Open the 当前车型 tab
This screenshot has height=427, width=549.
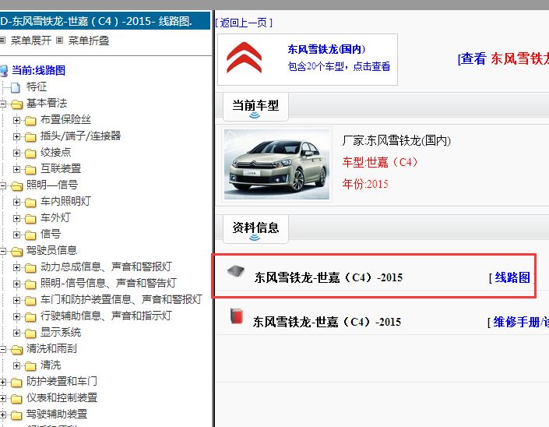pyautogui.click(x=255, y=107)
